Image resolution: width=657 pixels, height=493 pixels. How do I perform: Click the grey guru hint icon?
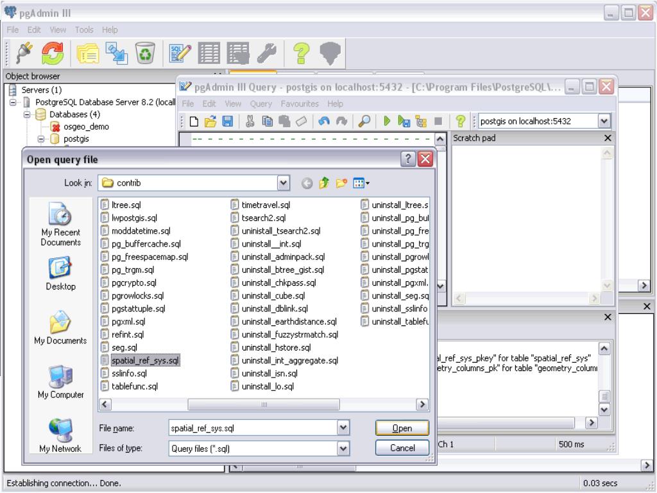(330, 53)
